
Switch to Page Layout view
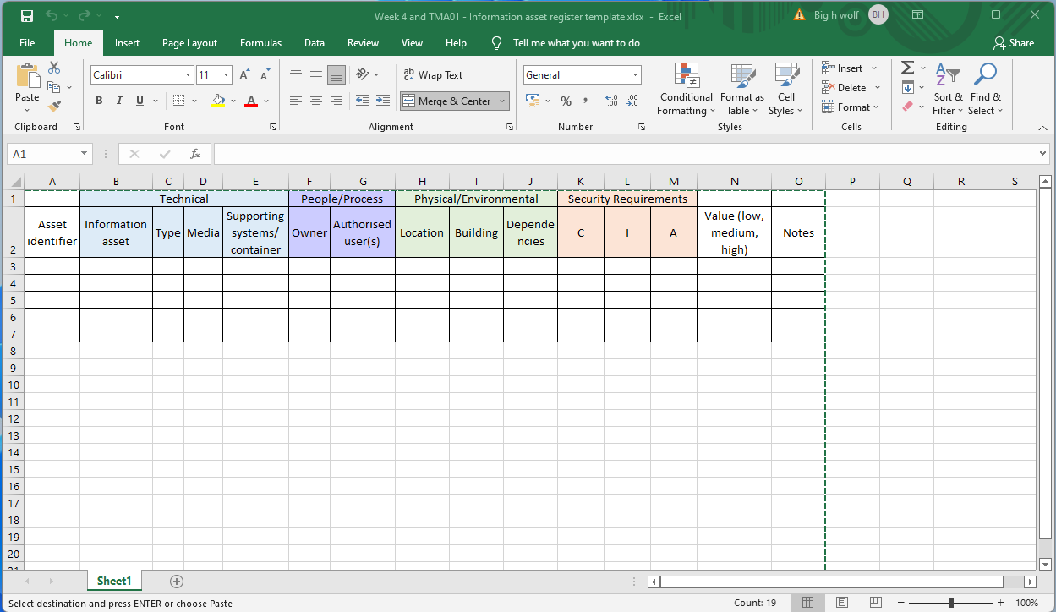point(842,603)
